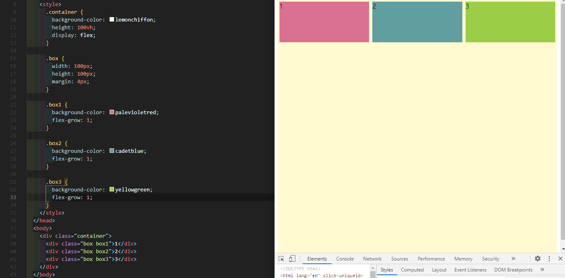Viewport: 565px width, 278px height.
Task: Open DevTools three-dot customize menu
Action: (x=549, y=258)
